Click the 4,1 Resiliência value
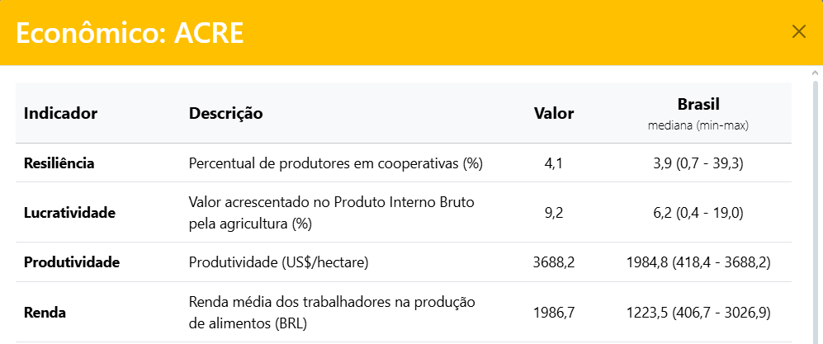The image size is (823, 344). 554,163
